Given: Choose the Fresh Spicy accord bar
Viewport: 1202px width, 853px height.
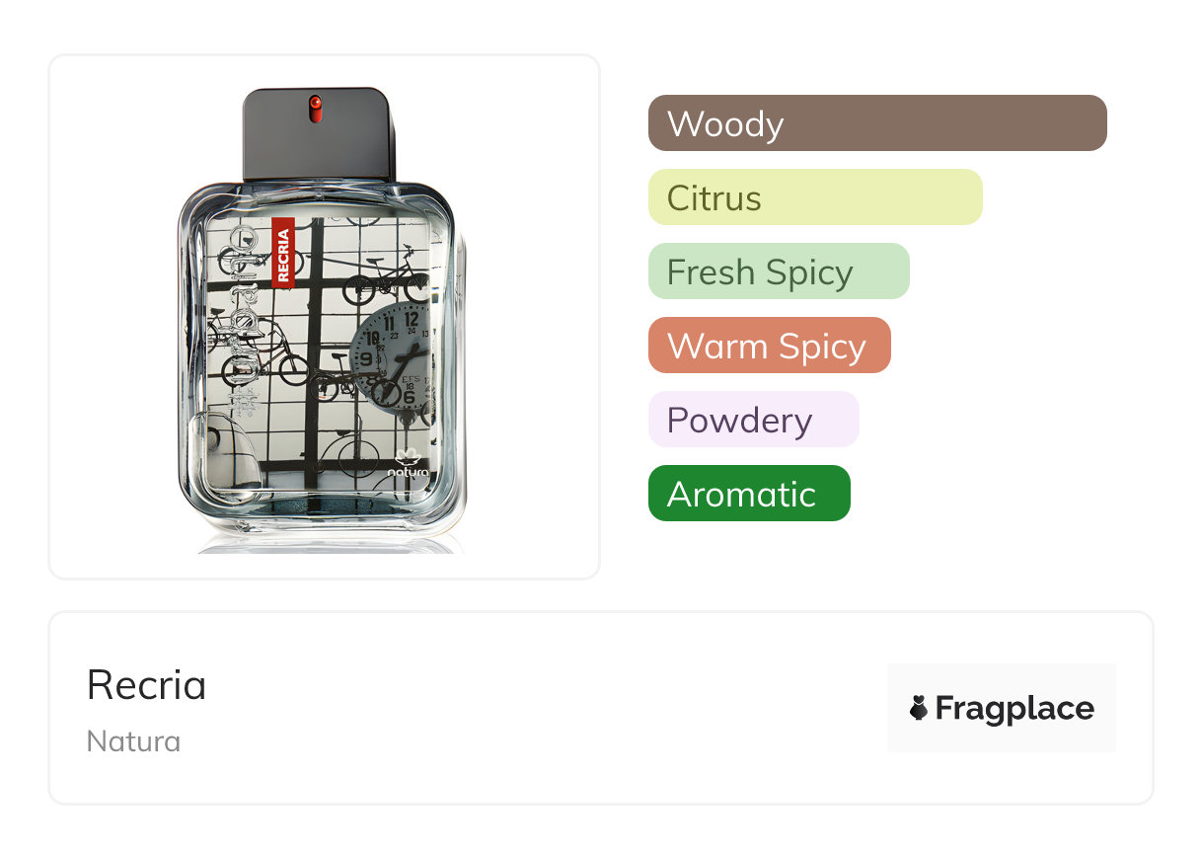Looking at the screenshot, I should tap(778, 271).
